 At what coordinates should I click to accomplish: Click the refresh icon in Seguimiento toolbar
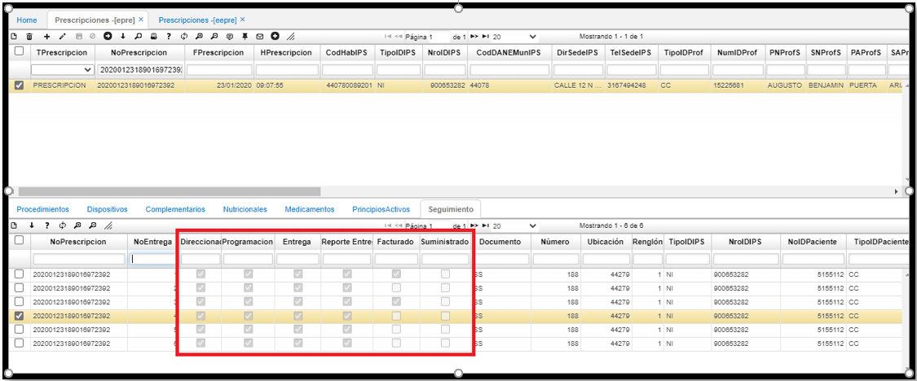(x=62, y=226)
